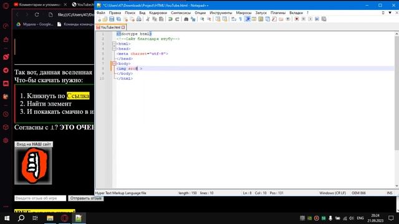Open browser sidebar settings gear icon
The width and height of the screenshot is (399, 224).
point(6,141)
